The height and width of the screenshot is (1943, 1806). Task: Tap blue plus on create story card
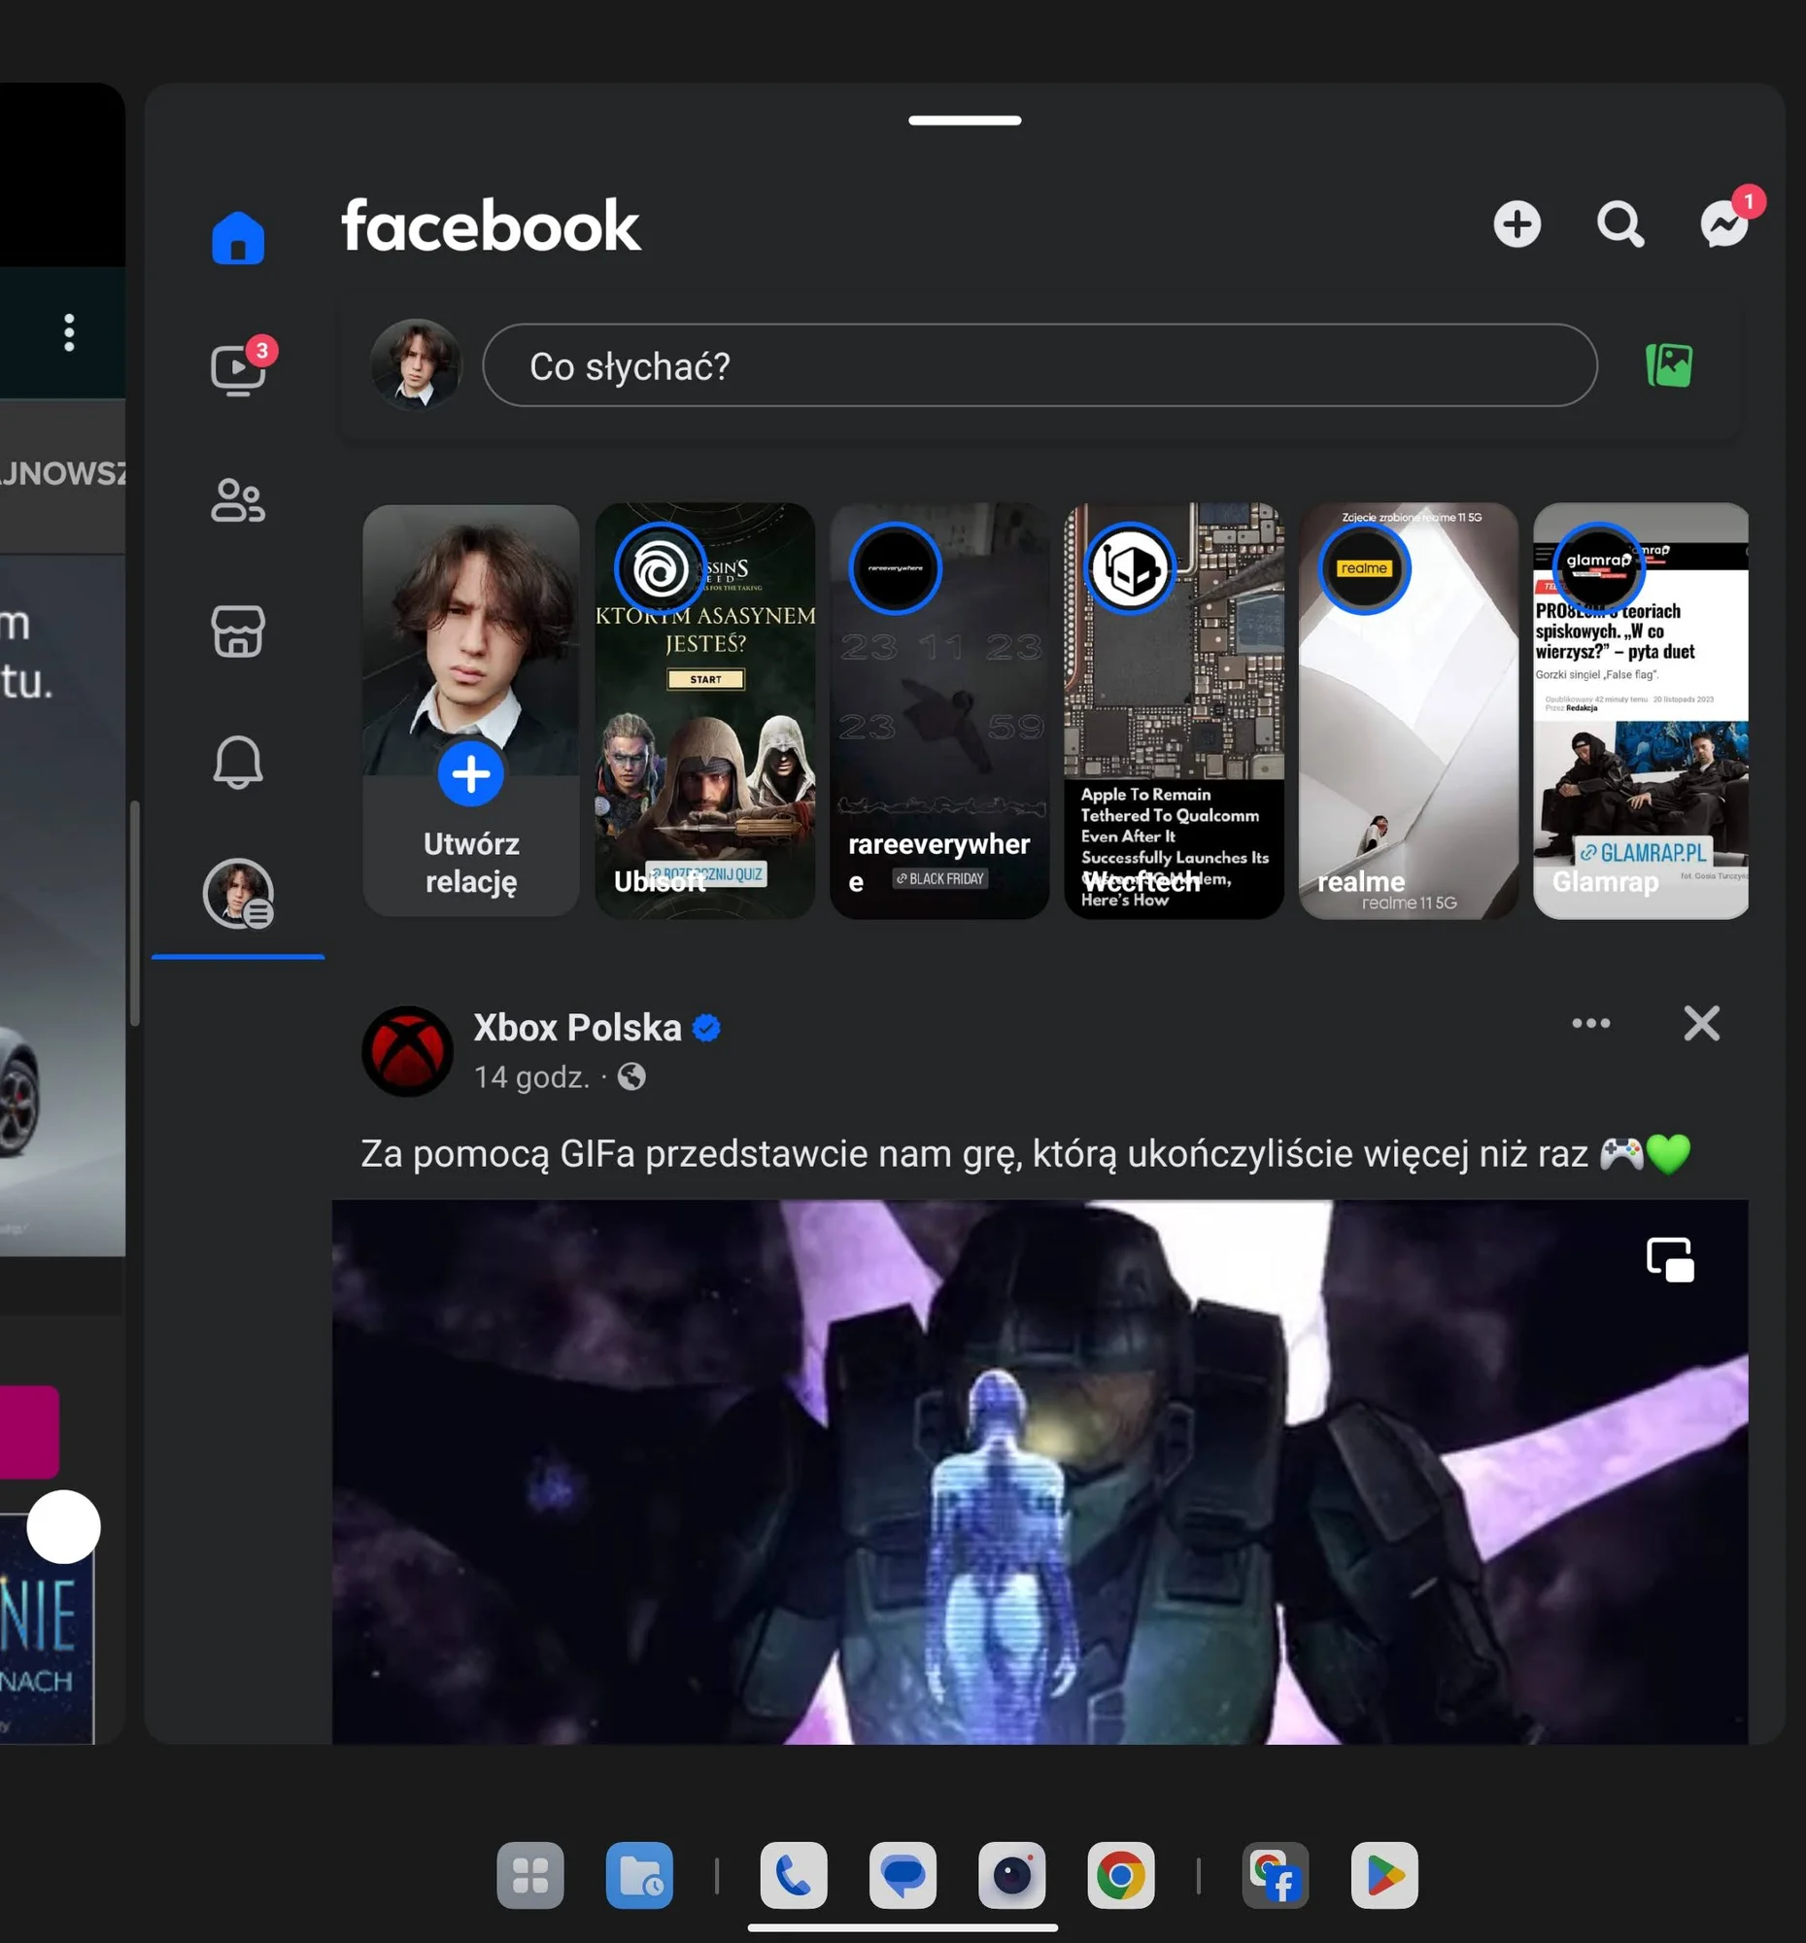click(471, 774)
